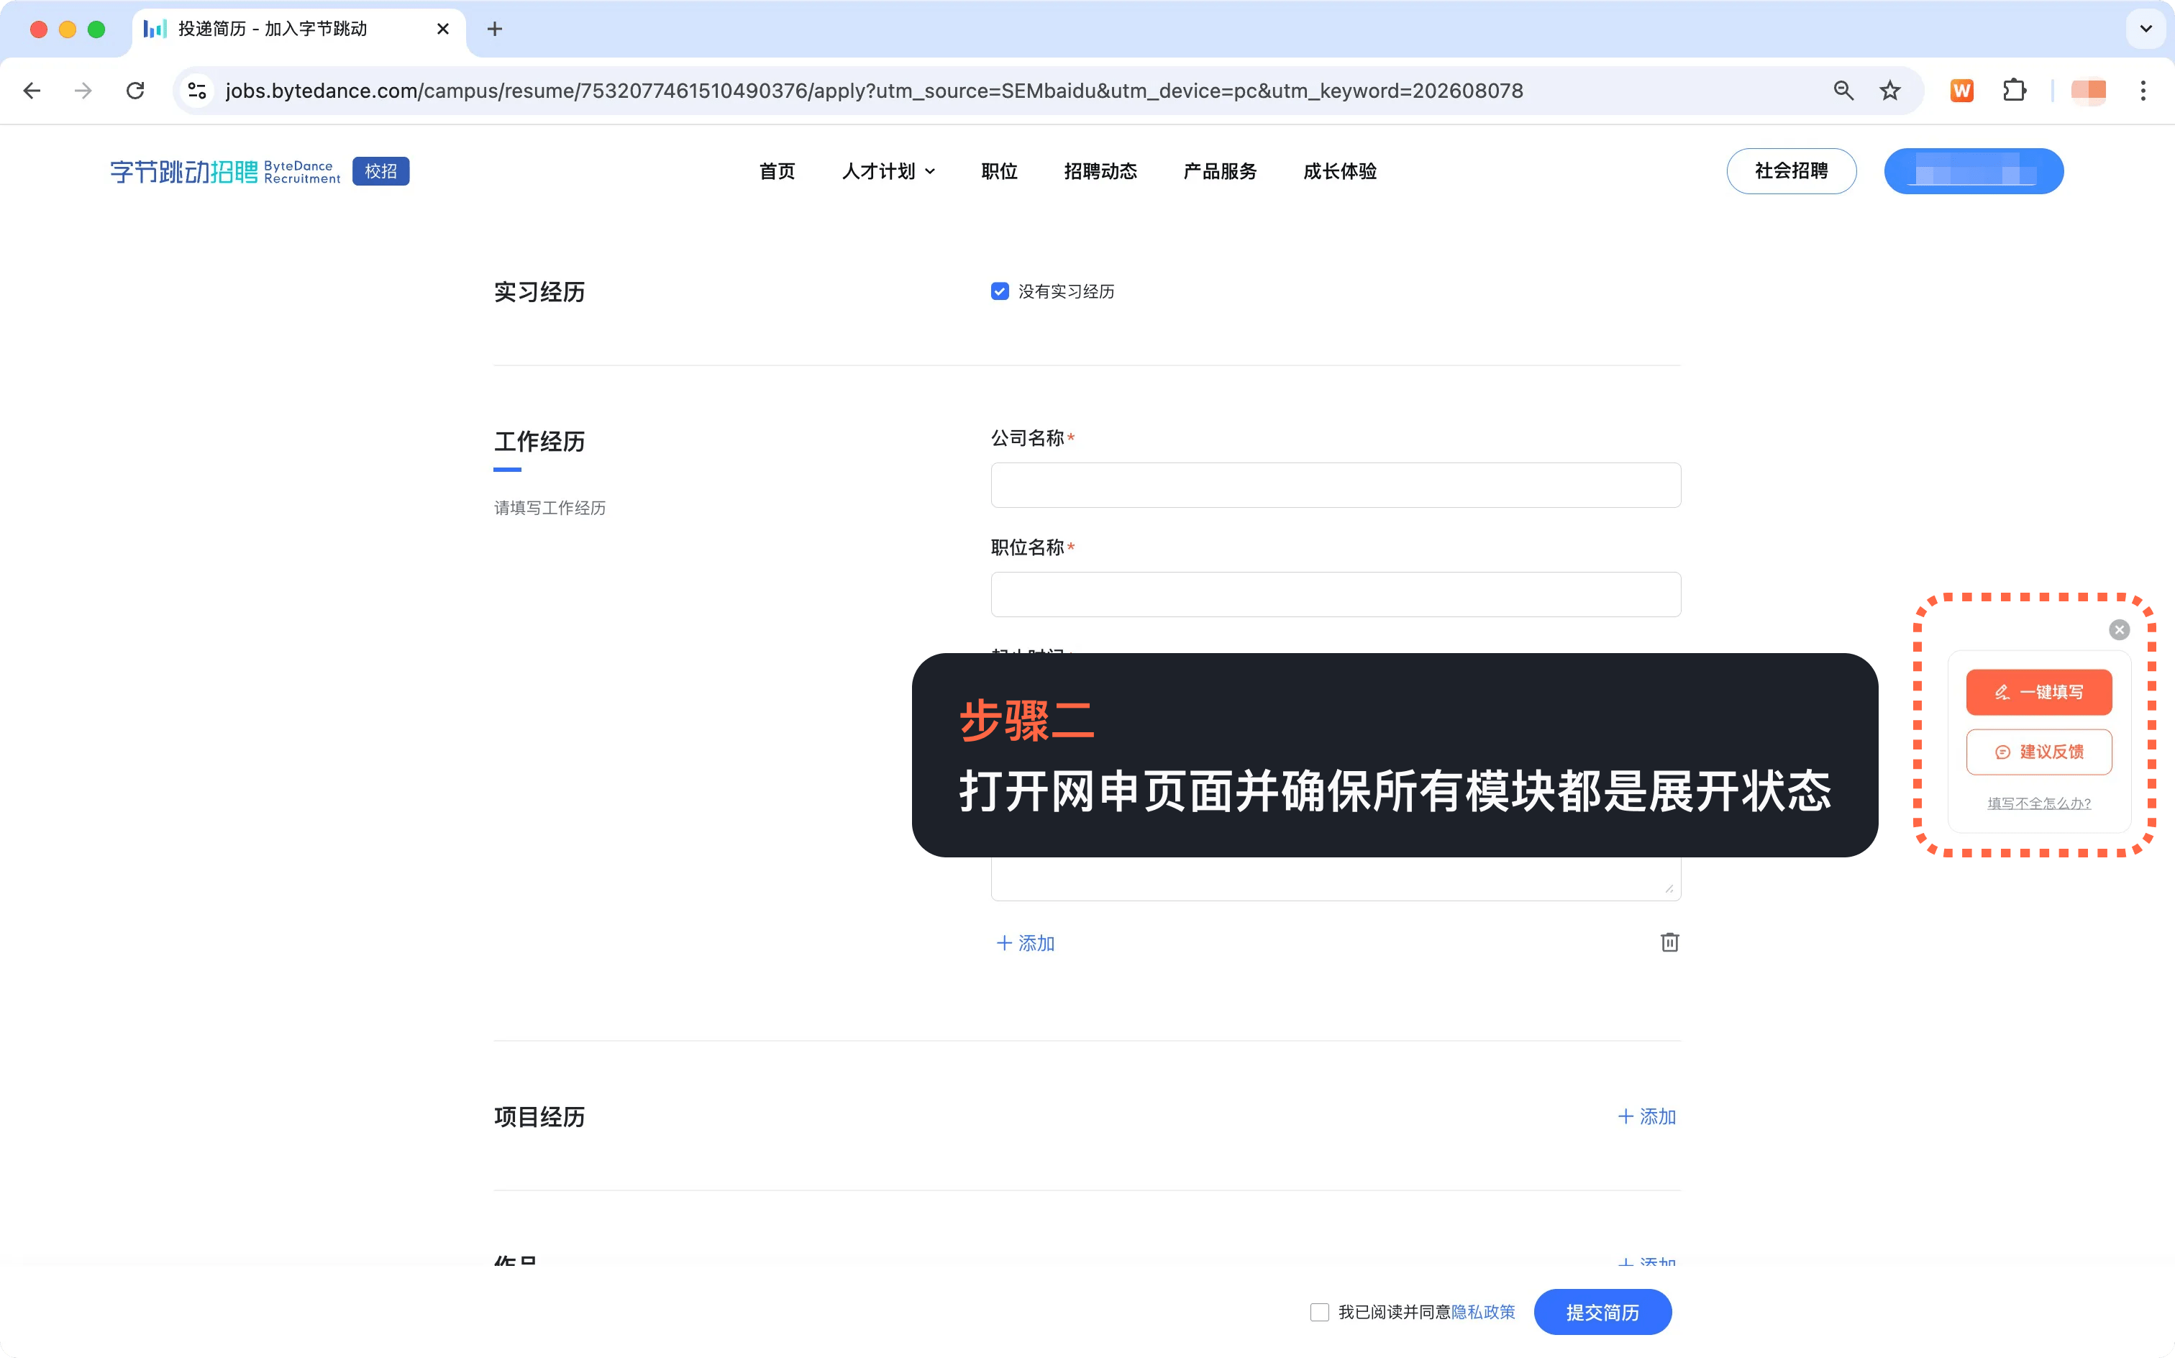
Task: Click the 公司名称 input field
Action: click(x=1336, y=485)
